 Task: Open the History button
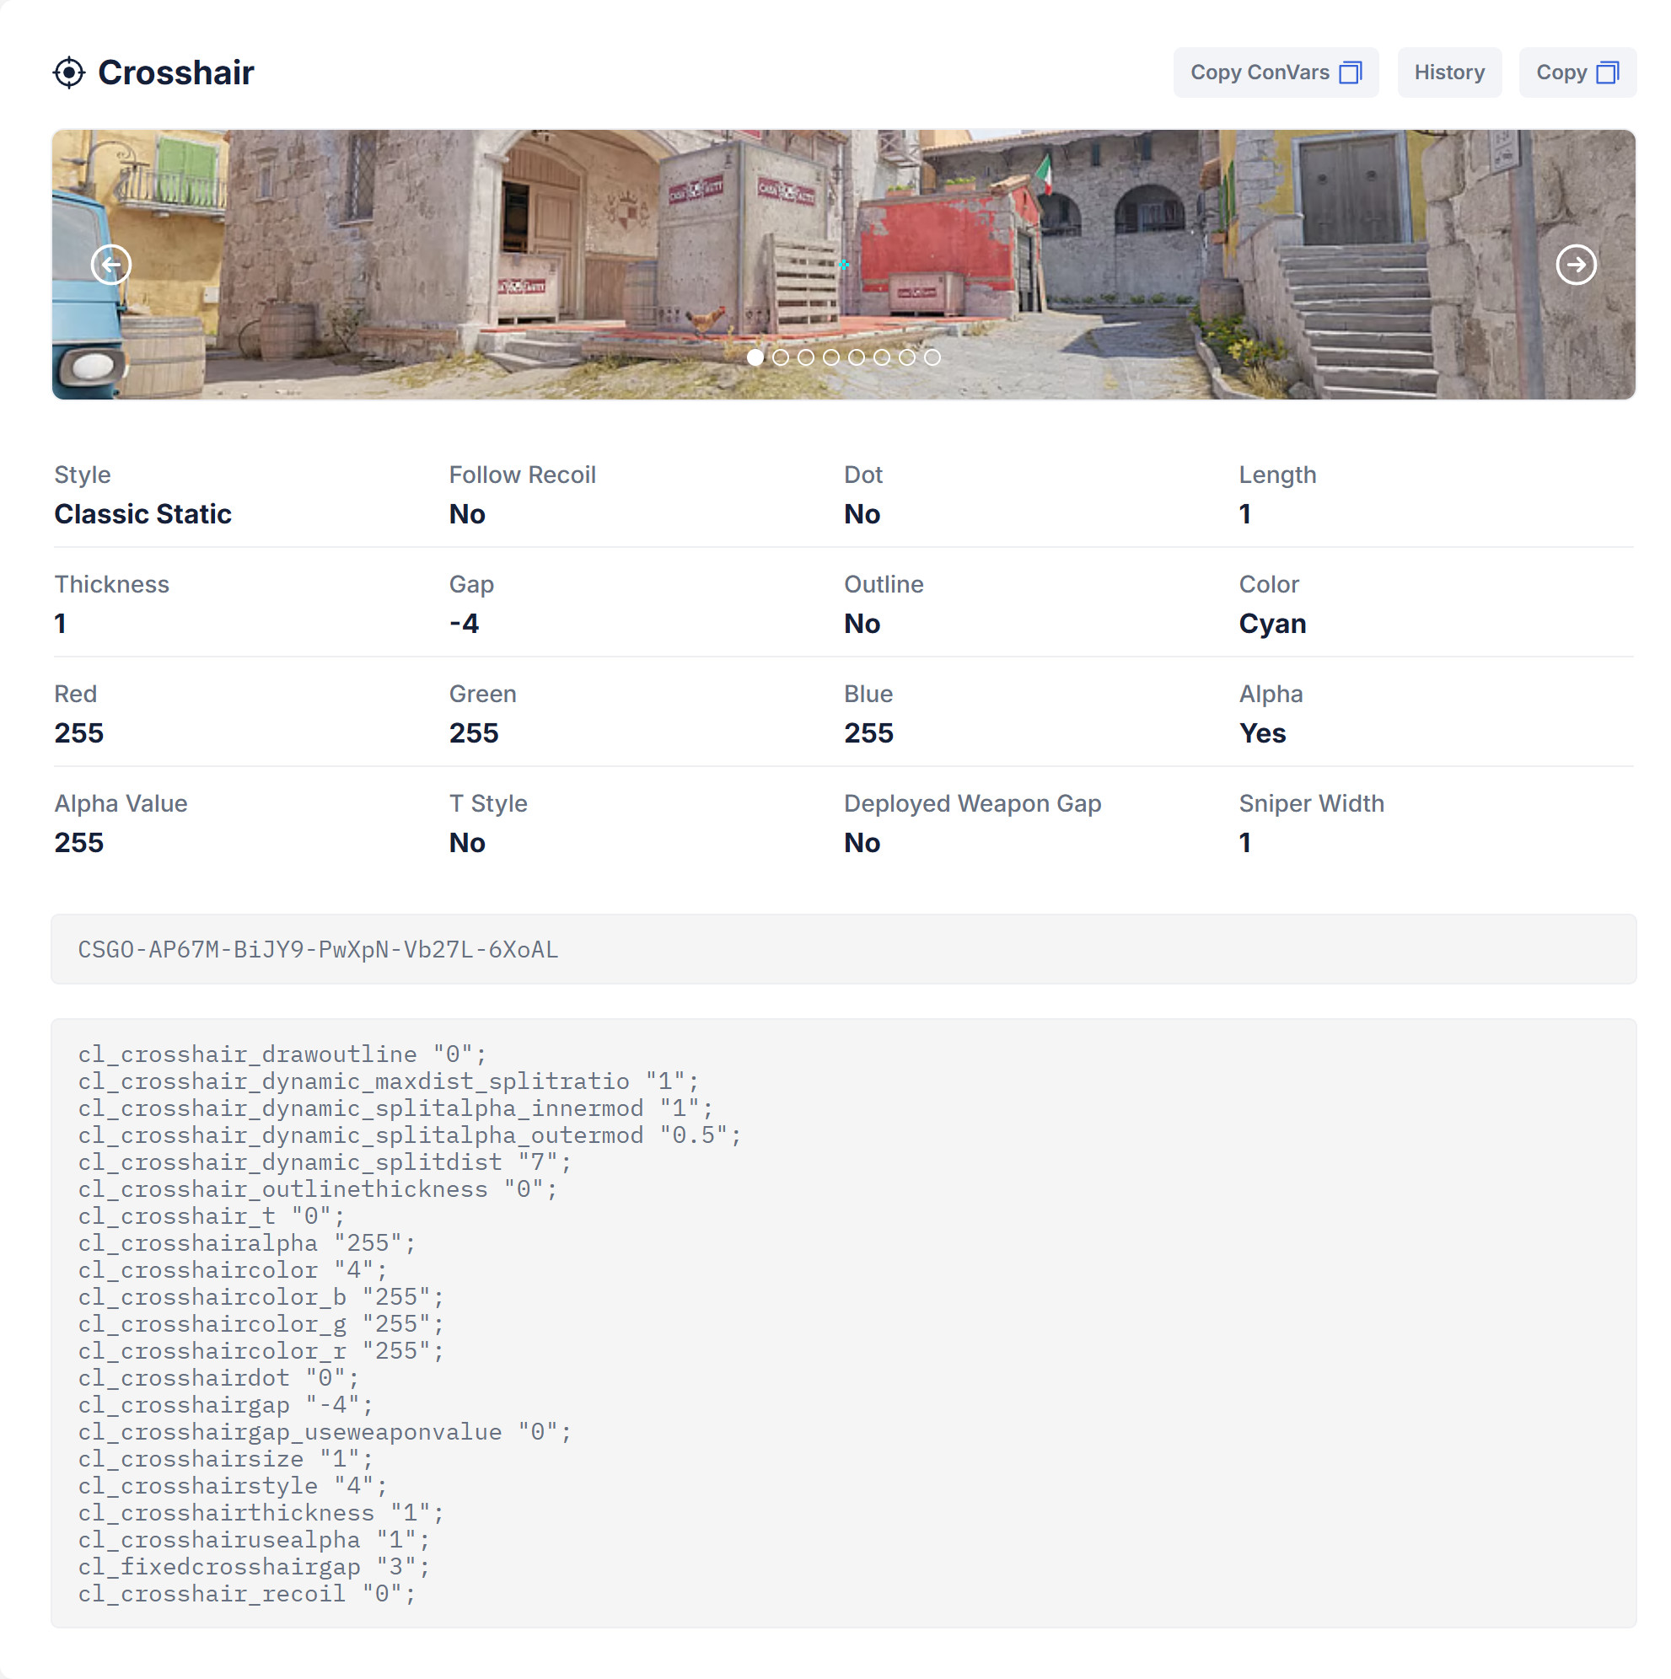(1448, 72)
